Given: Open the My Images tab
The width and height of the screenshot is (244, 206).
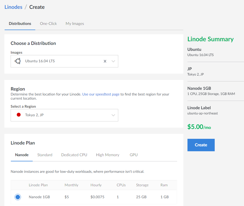Looking at the screenshot, I should point(75,24).
